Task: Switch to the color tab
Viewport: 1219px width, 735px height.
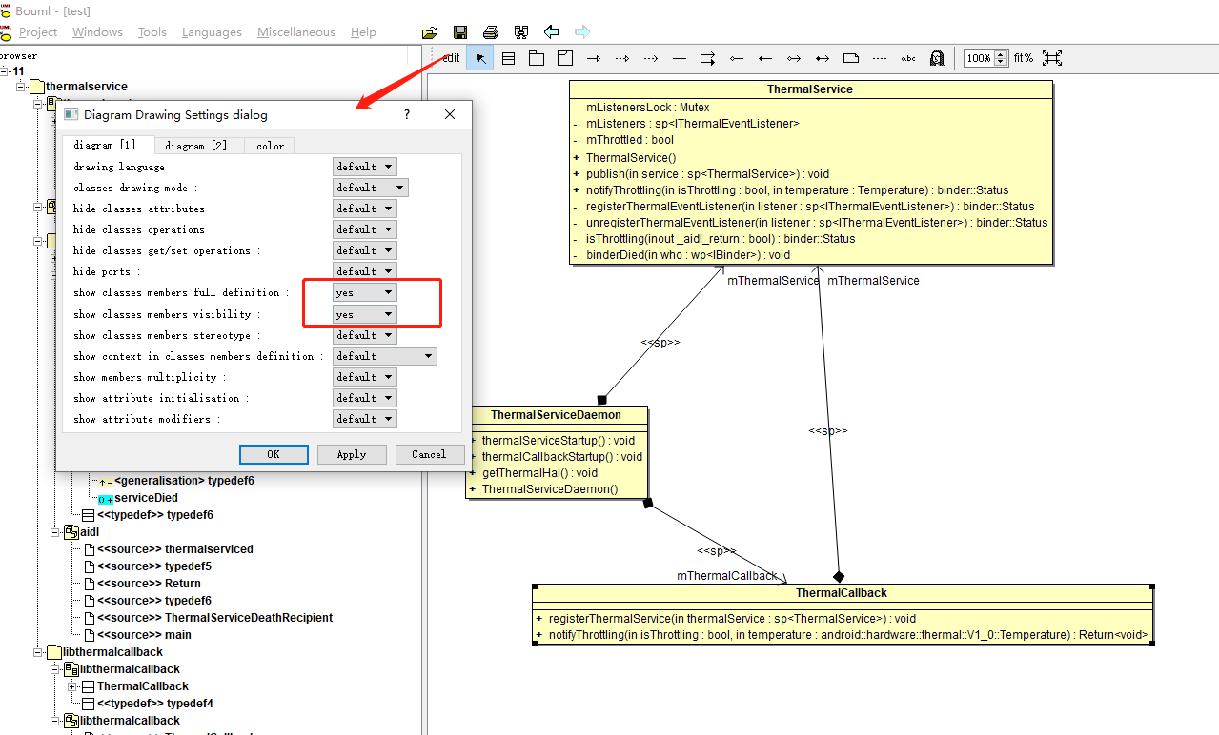Action: [x=270, y=146]
